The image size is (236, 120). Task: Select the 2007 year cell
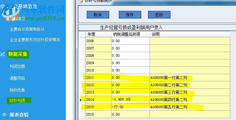point(99,48)
